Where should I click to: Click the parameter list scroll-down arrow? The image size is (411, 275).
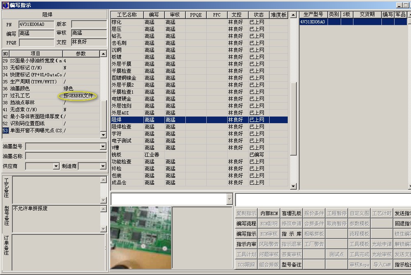point(103,135)
